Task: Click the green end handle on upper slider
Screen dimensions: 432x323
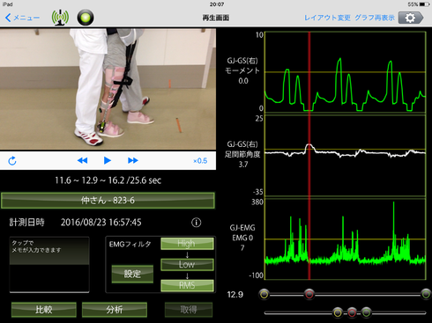Action: click(x=426, y=294)
